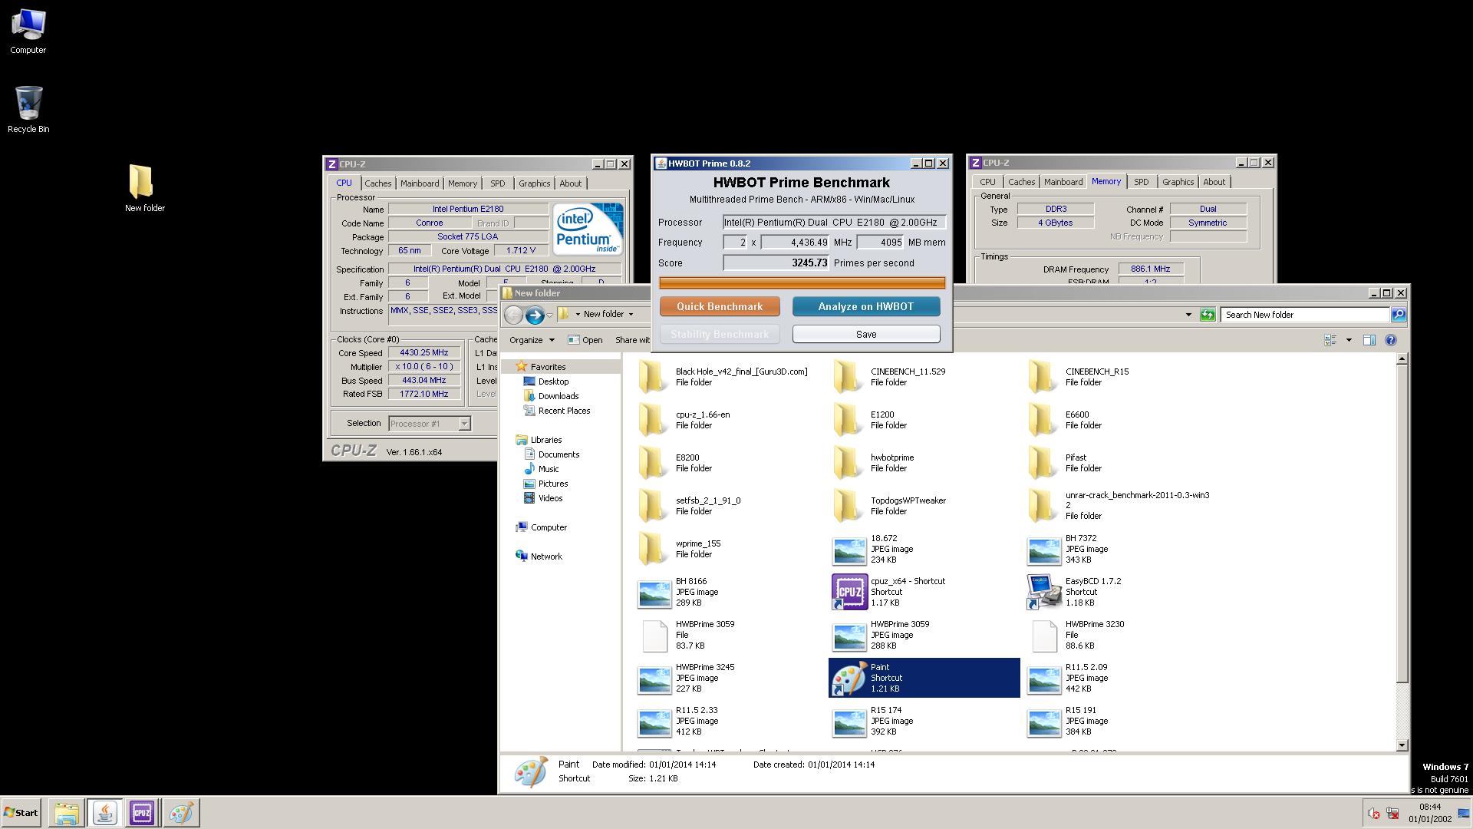Open the Mainboard tab in left CPU-Z
The width and height of the screenshot is (1473, 829).
pyautogui.click(x=420, y=183)
